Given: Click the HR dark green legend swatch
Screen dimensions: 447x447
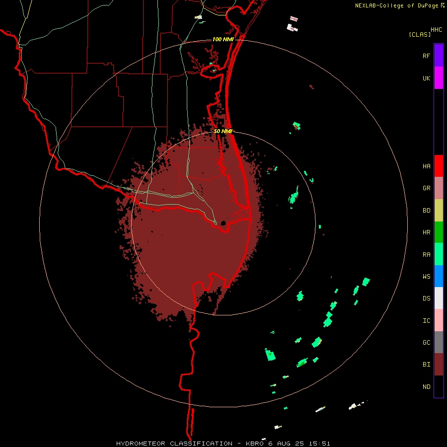Looking at the screenshot, I should pyautogui.click(x=439, y=232).
